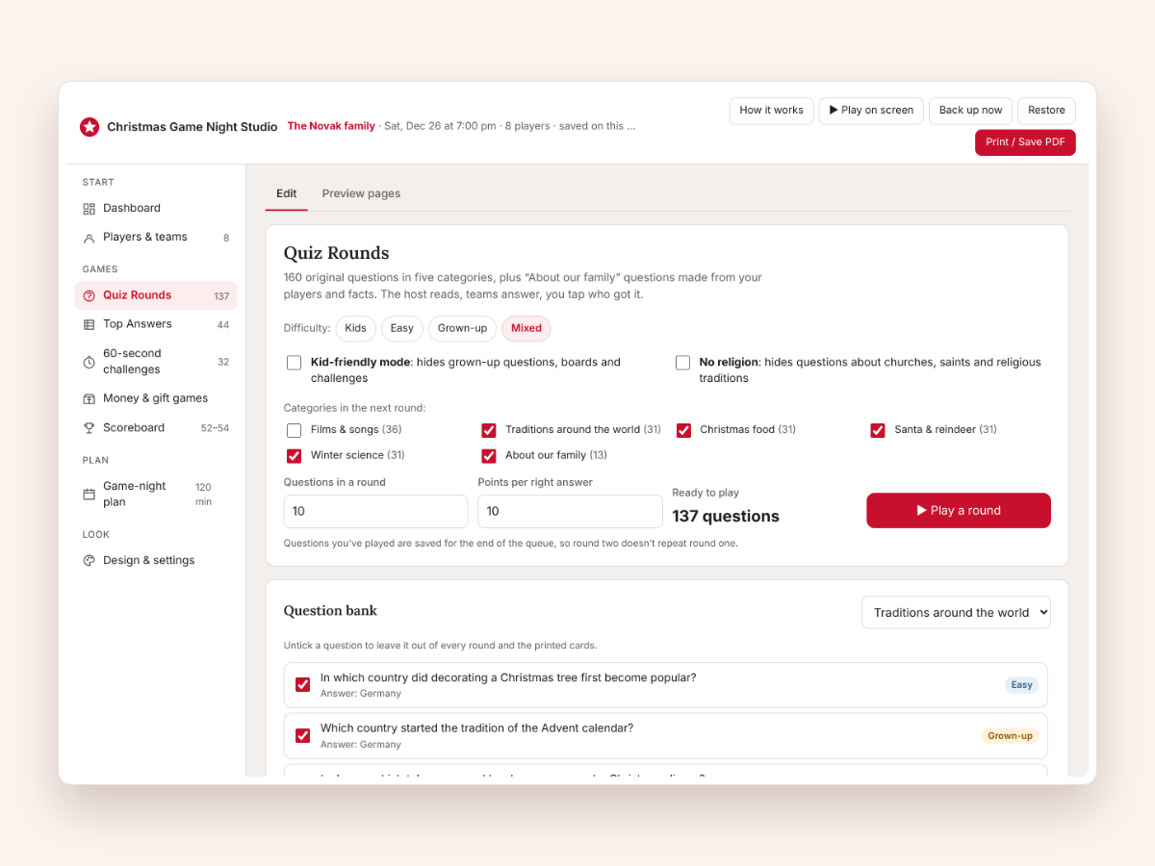The width and height of the screenshot is (1155, 866).
Task: Click the Question bank heading
Action: click(x=330, y=611)
